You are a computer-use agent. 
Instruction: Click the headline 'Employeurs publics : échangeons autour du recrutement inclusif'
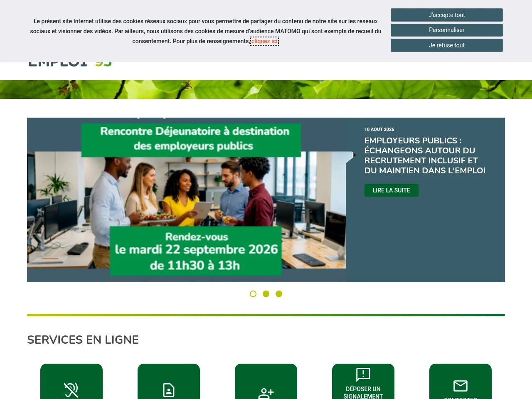click(425, 155)
